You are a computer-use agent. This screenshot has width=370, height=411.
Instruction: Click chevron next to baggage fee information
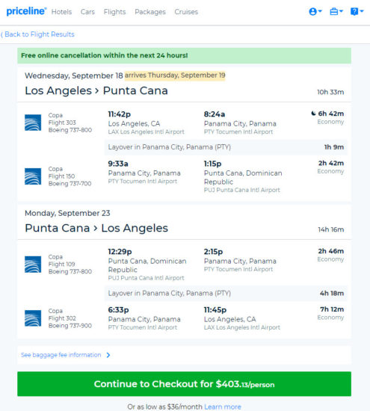(108, 355)
